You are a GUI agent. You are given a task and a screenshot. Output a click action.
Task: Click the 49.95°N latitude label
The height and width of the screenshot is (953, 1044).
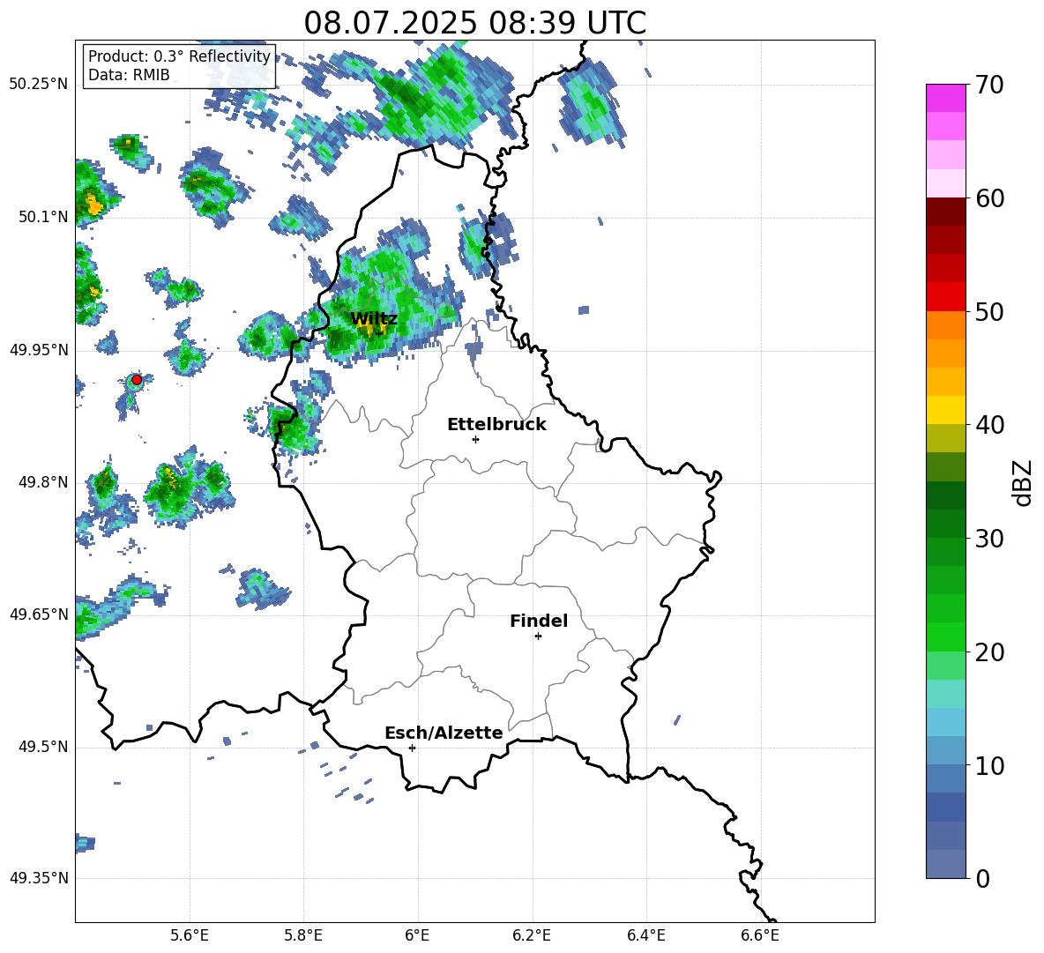pos(39,350)
